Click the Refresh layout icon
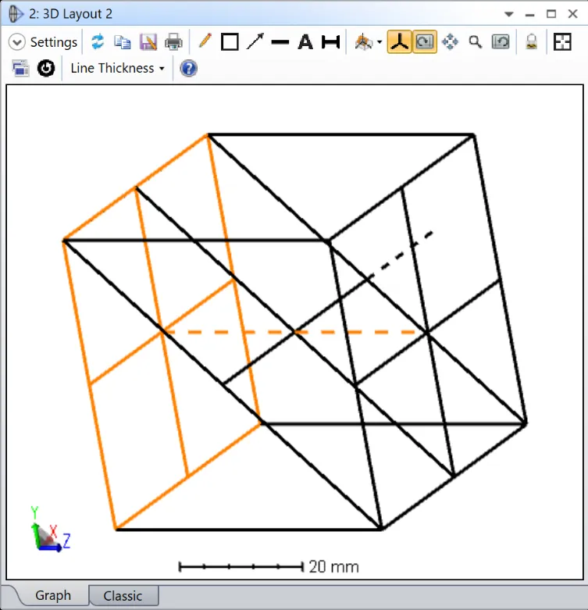Image resolution: width=588 pixels, height=610 pixels. [x=98, y=42]
